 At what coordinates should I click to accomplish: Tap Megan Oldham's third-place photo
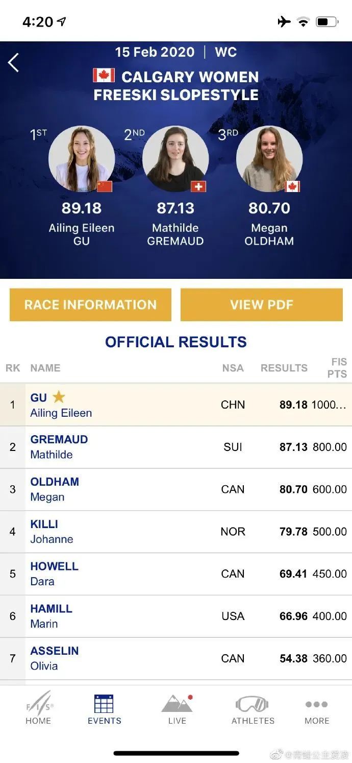[x=269, y=159]
